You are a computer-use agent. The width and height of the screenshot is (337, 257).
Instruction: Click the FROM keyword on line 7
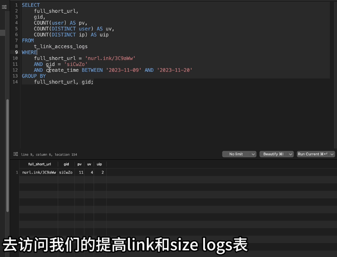(x=28, y=41)
